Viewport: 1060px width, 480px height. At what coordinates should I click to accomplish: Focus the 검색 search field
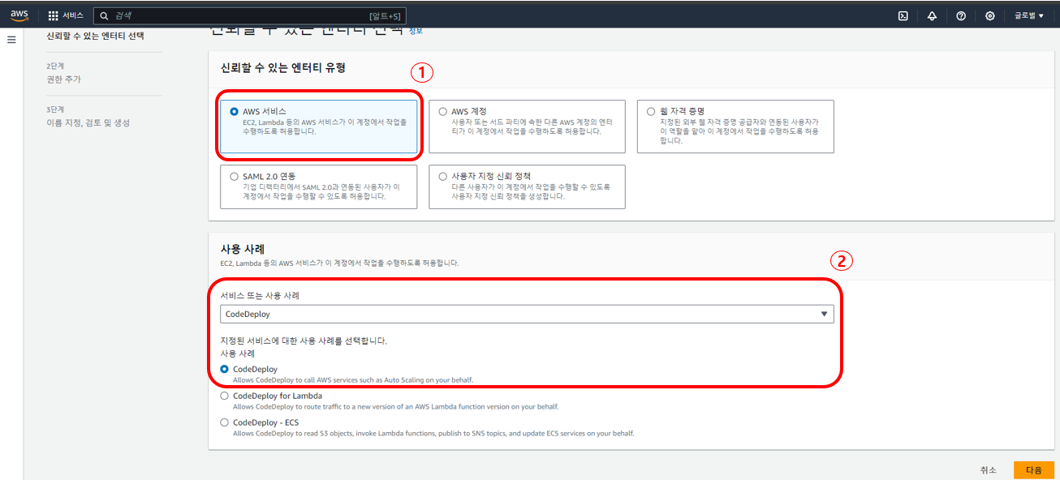[x=249, y=15]
